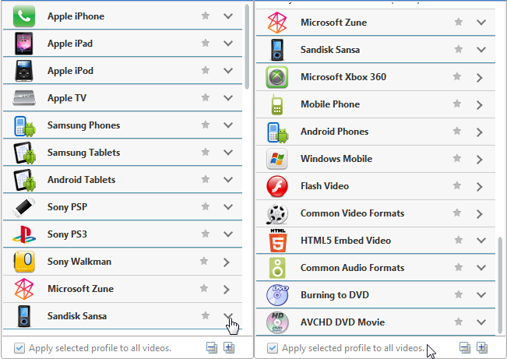Viewport: 507px width, 359px height.
Task: Select the Samsung Tablets category
Action: tap(122, 153)
